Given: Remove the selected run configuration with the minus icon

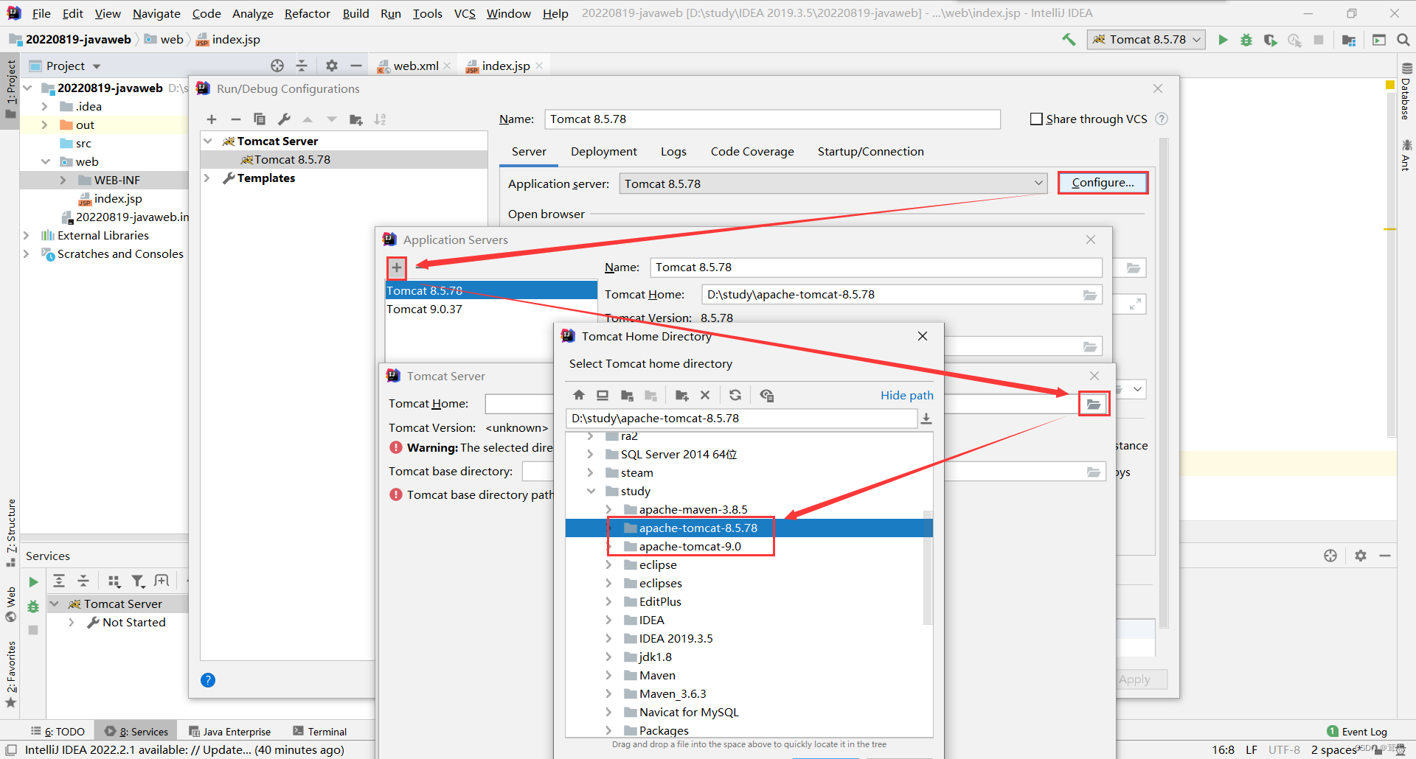Looking at the screenshot, I should point(236,119).
